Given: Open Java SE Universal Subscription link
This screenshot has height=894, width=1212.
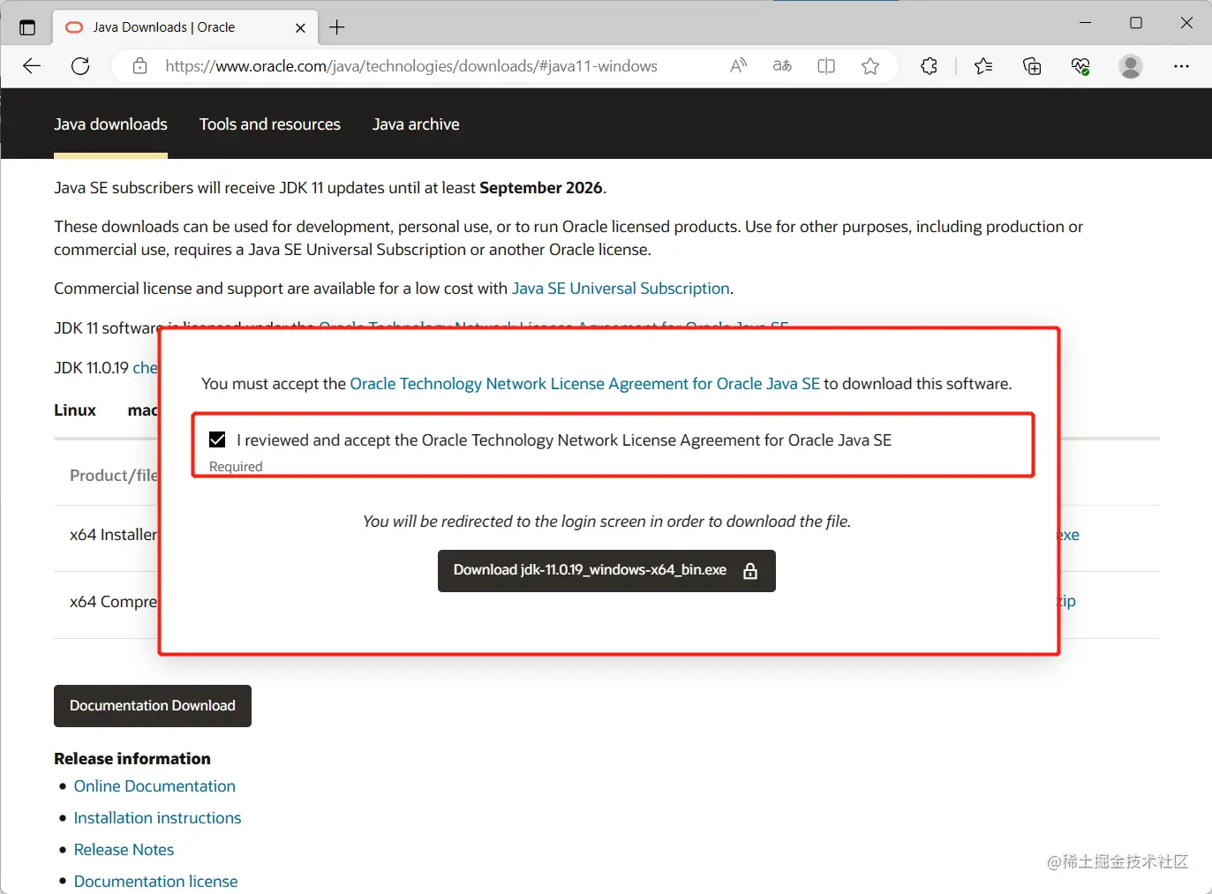Looking at the screenshot, I should click(621, 289).
